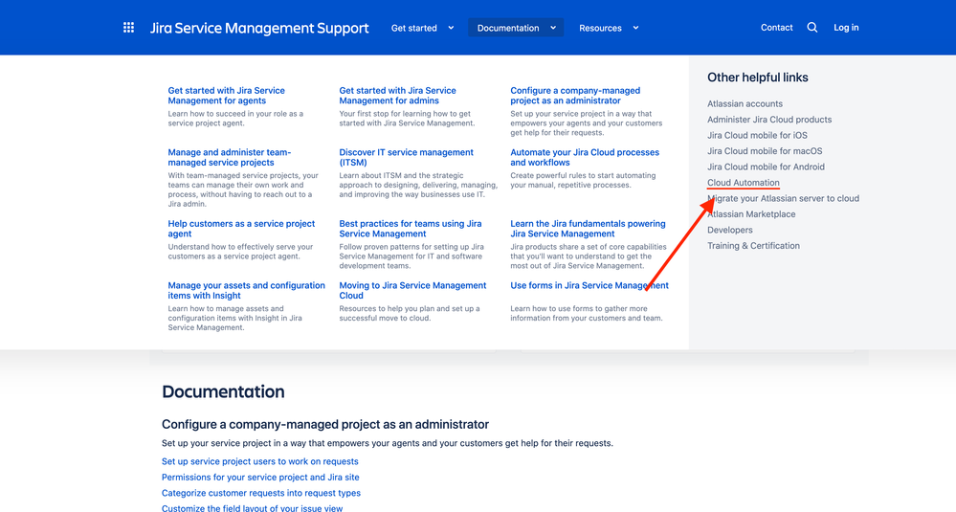Click the Documentation chevron arrow
Image resolution: width=956 pixels, height=512 pixels.
[x=553, y=28]
